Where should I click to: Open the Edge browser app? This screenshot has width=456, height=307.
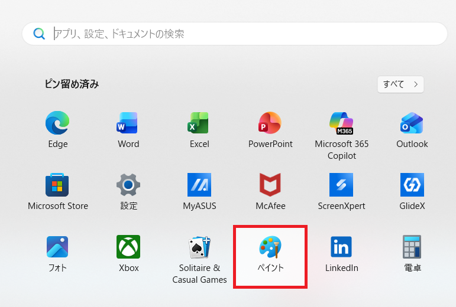[x=57, y=130]
